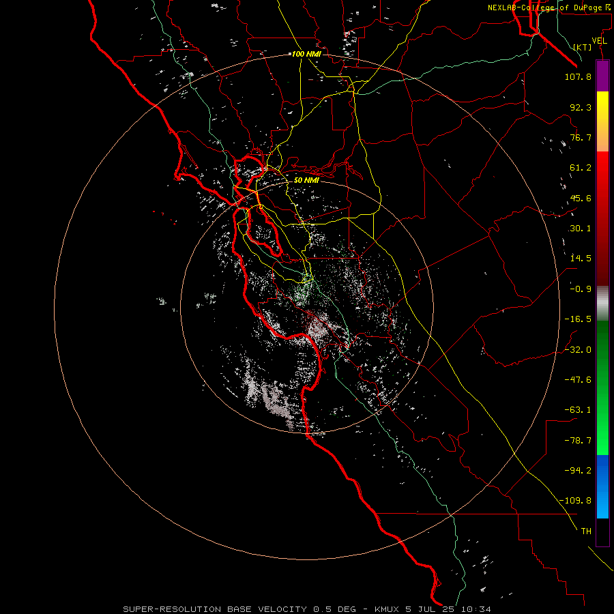Click the 100 NMI range ring label
Image resolution: width=614 pixels, height=614 pixels.
(x=306, y=54)
